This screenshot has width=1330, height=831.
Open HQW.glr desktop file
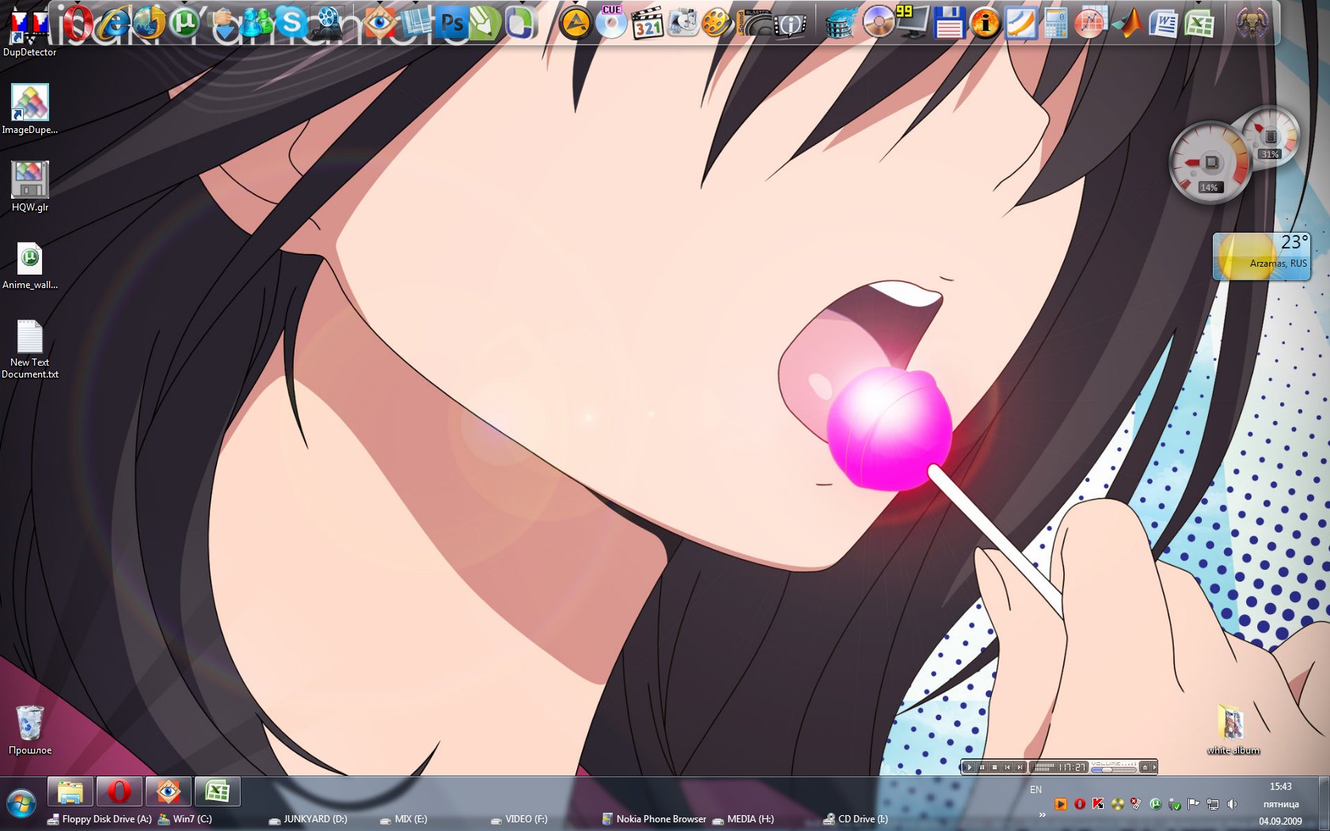(x=30, y=187)
